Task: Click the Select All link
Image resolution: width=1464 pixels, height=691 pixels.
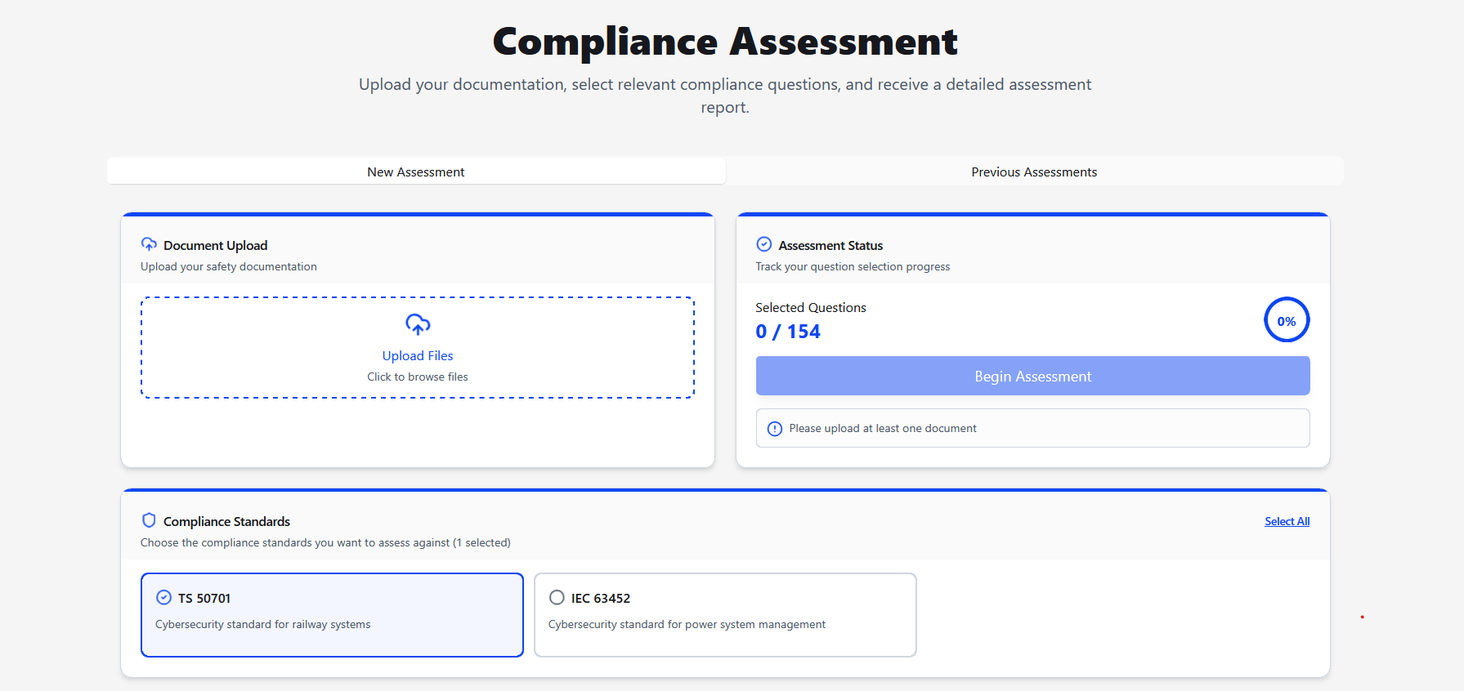Action: (x=1287, y=521)
